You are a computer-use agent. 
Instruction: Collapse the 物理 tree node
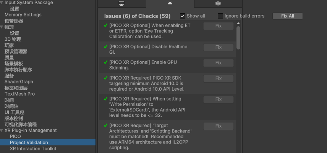click(2, 27)
